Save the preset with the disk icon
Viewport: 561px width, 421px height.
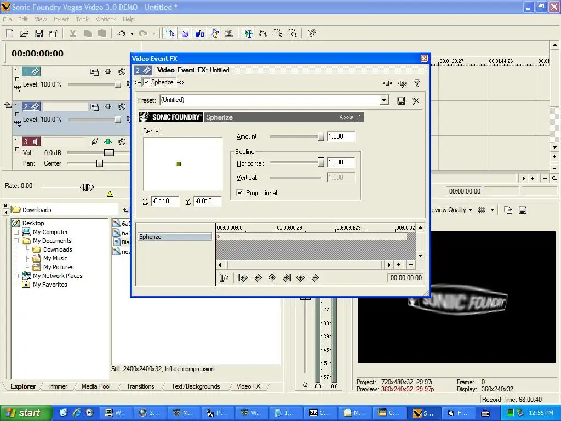(401, 101)
